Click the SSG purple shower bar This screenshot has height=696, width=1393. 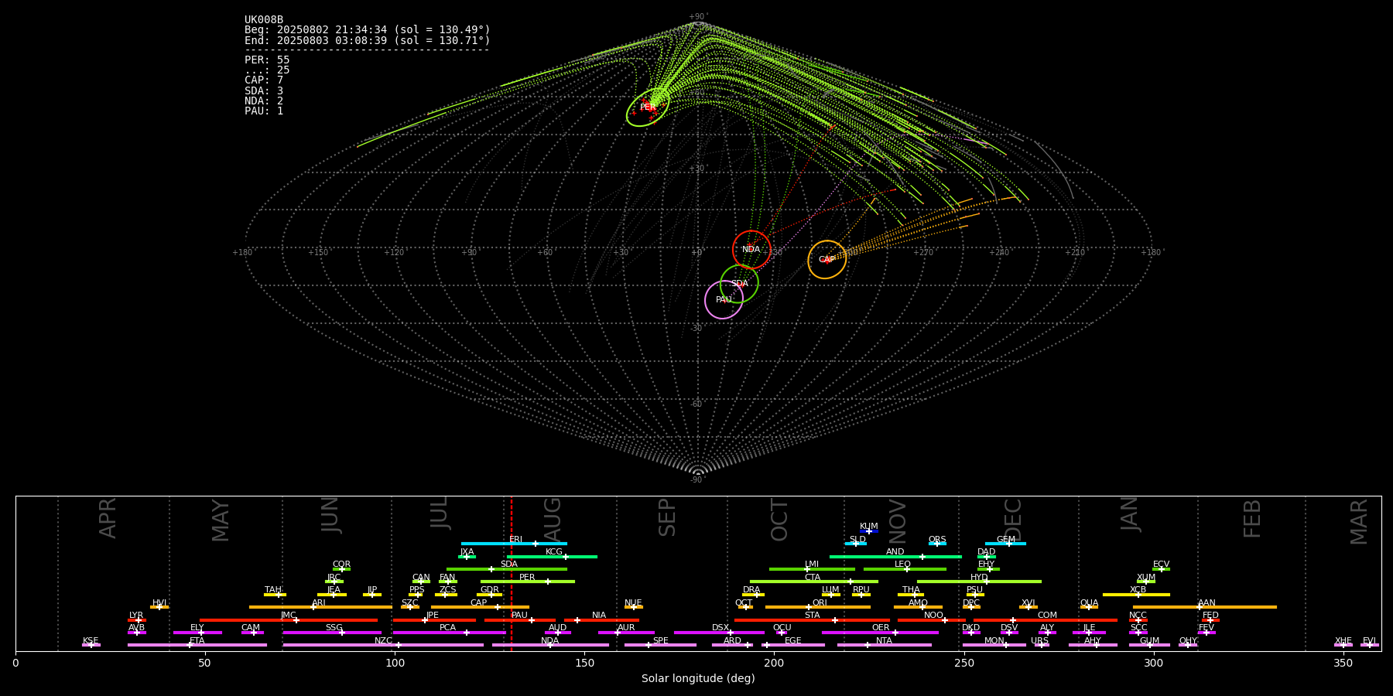(x=332, y=632)
